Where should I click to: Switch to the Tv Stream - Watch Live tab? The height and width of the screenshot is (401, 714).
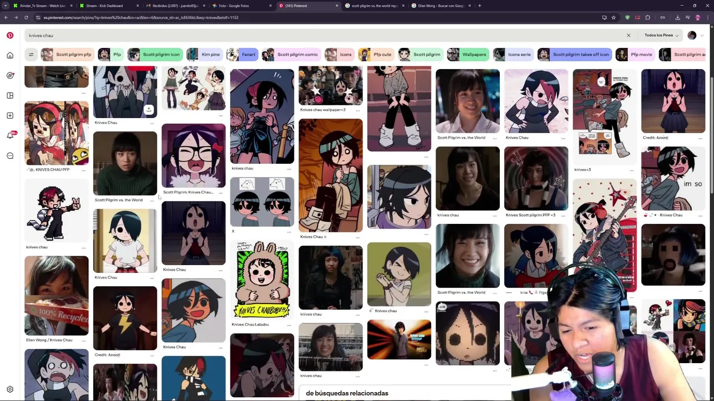click(43, 6)
